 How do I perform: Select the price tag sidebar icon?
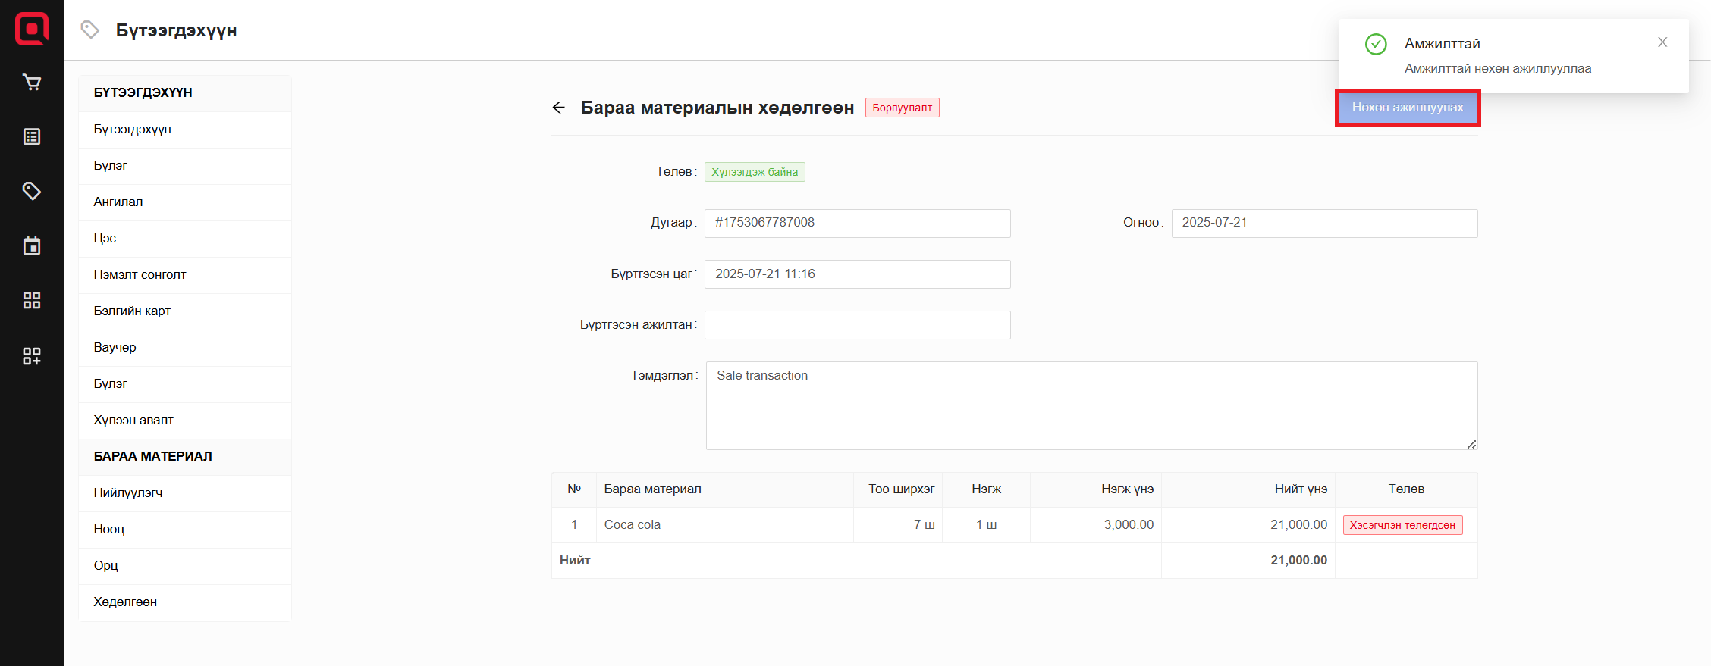[32, 191]
